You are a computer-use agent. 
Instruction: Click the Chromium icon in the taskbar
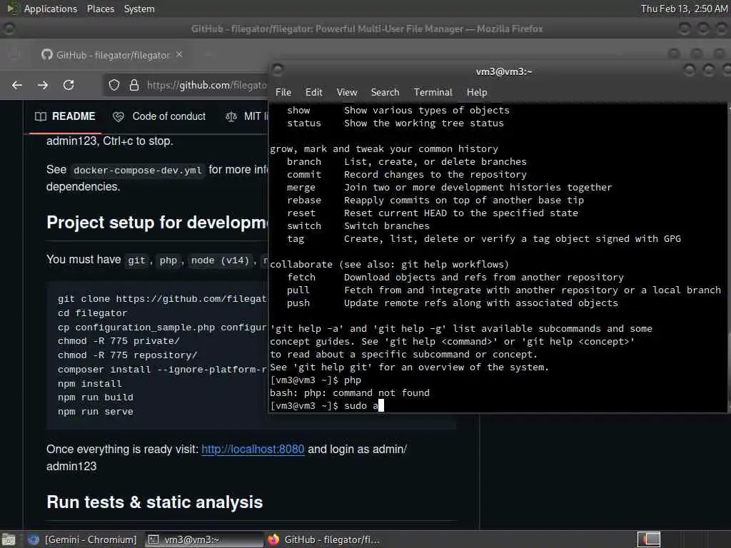[x=34, y=539]
